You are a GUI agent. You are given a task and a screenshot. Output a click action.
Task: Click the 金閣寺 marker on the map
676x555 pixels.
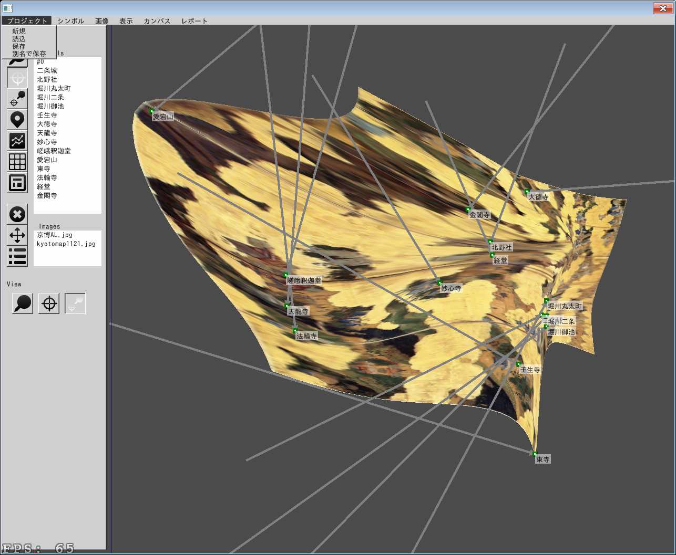(468, 209)
